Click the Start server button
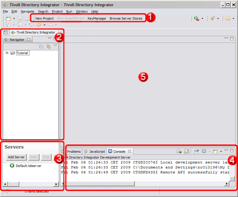The height and width of the screenshot is (197, 238). [x=34, y=157]
